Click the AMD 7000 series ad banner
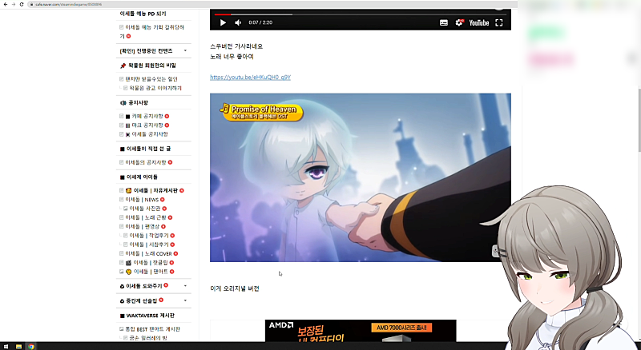The width and height of the screenshot is (641, 350). (x=360, y=331)
